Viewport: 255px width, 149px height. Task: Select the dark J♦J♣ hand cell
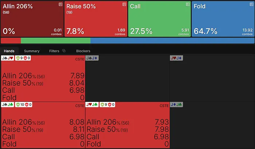pos(212,125)
